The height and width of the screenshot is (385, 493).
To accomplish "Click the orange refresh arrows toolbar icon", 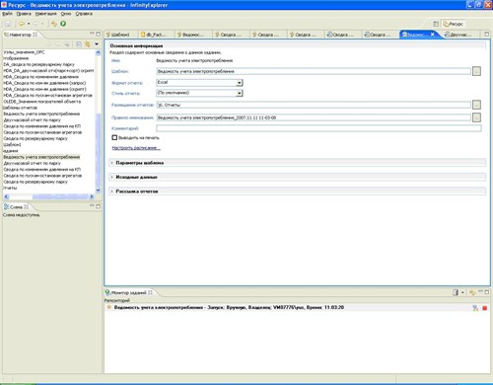I will pos(54,24).
